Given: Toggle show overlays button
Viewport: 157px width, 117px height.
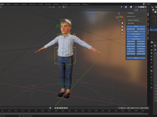Looking at the screenshot, I should pyautogui.click(x=131, y=7).
